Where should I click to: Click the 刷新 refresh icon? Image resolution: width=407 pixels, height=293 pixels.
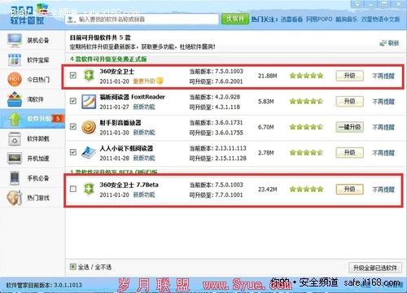[383, 43]
